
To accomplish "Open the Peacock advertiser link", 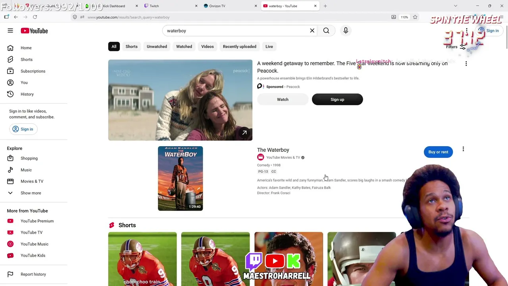I will tap(293, 87).
